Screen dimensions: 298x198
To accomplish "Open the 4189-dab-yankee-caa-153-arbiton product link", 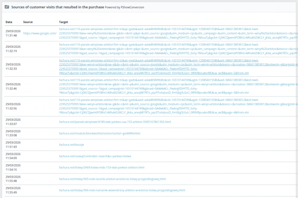I will point(115,122).
